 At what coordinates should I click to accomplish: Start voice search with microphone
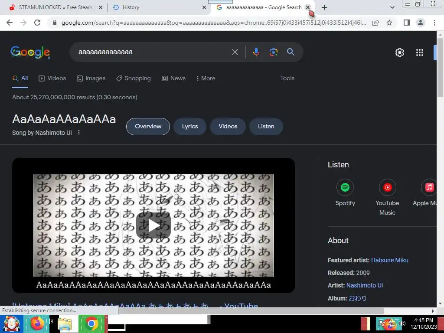256,52
